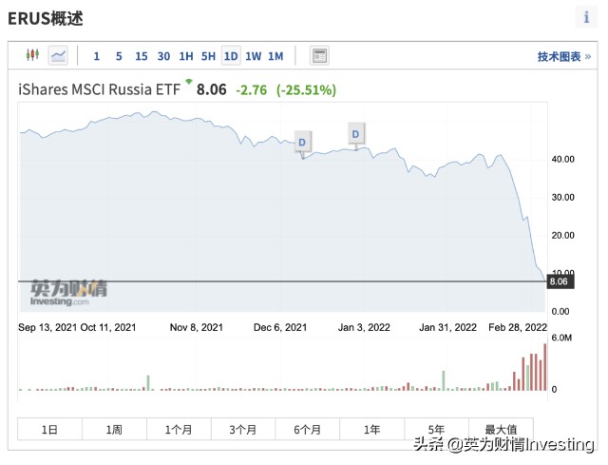Click the first D dividend marker

point(302,143)
